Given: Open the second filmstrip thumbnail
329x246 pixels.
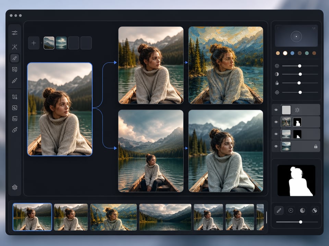Looking at the screenshot, I should point(71,217).
